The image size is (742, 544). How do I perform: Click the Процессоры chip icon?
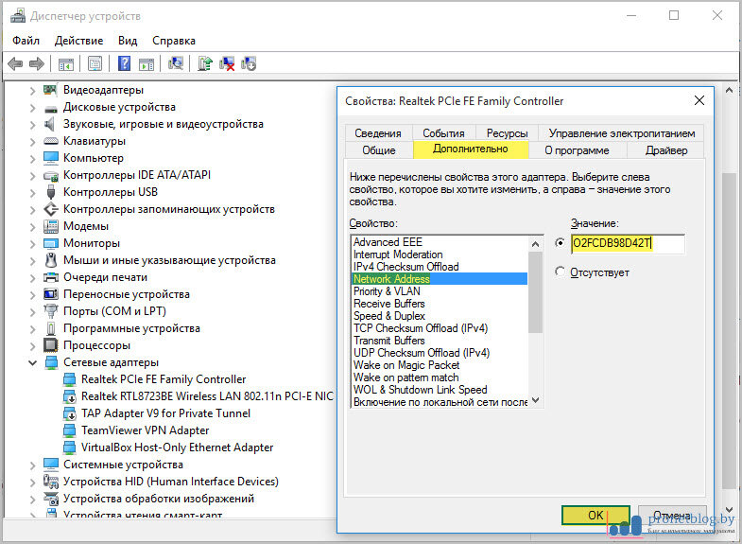click(51, 345)
